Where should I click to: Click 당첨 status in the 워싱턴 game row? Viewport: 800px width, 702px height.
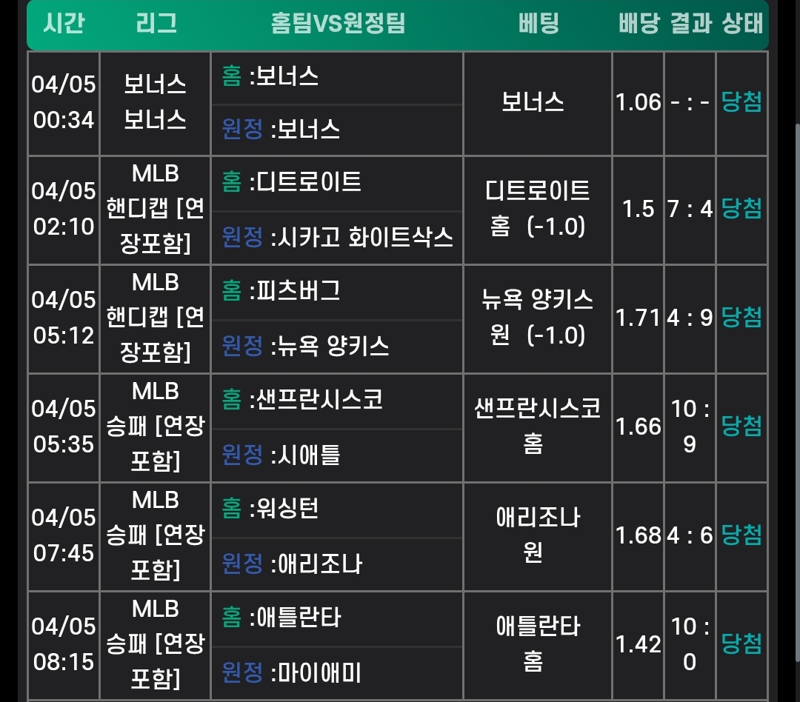741,535
